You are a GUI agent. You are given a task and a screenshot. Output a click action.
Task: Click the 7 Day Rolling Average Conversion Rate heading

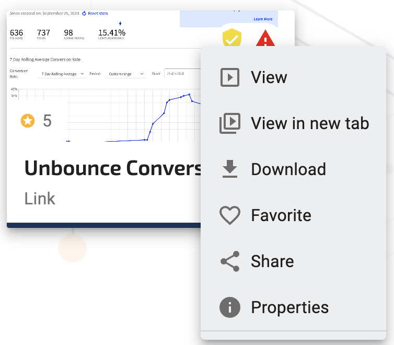[45, 60]
